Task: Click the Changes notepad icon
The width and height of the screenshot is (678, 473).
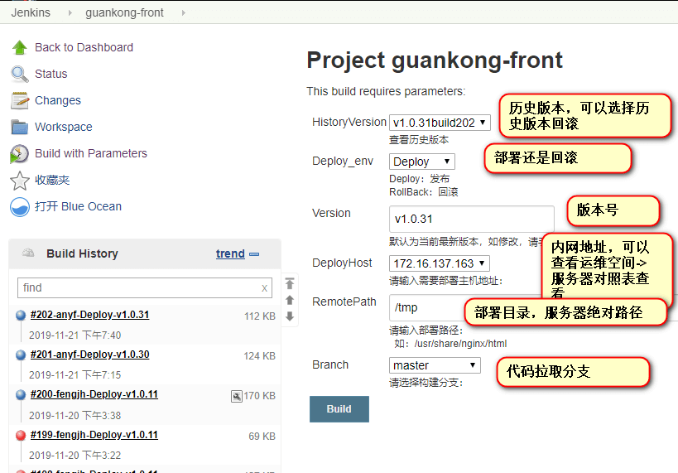Action: [20, 100]
